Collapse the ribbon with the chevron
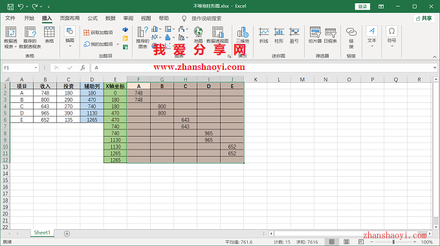The image size is (440, 246). (434, 57)
